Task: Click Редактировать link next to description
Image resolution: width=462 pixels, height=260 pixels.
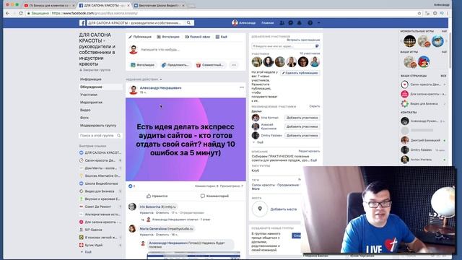Action: (x=309, y=151)
